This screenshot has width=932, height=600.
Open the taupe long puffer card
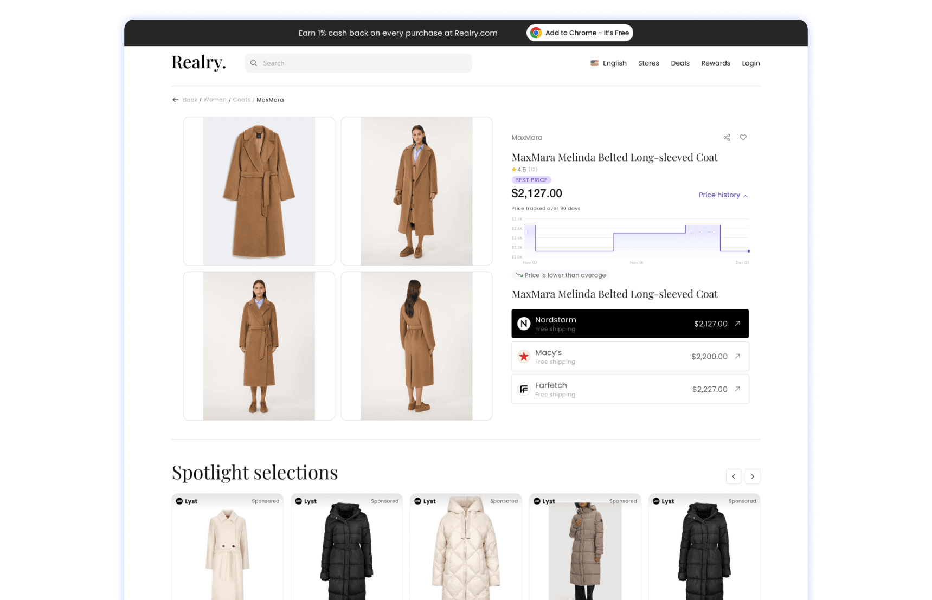tap(585, 547)
